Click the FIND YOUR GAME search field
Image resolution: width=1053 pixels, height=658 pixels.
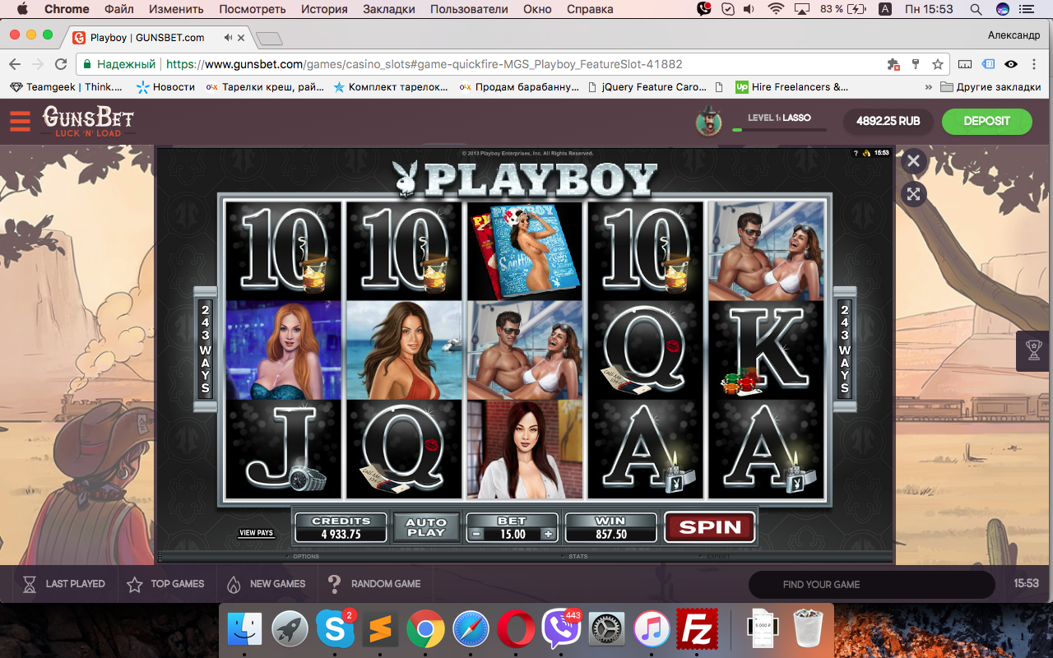[871, 585]
